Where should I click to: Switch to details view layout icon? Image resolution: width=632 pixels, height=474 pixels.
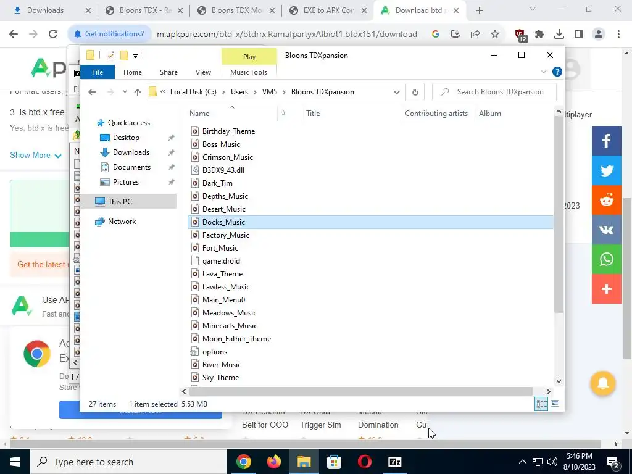click(541, 404)
